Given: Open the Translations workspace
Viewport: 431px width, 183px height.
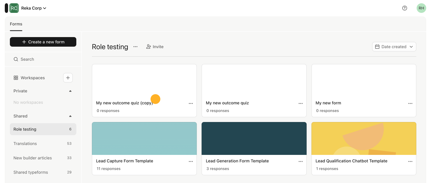Looking at the screenshot, I should pos(43,144).
